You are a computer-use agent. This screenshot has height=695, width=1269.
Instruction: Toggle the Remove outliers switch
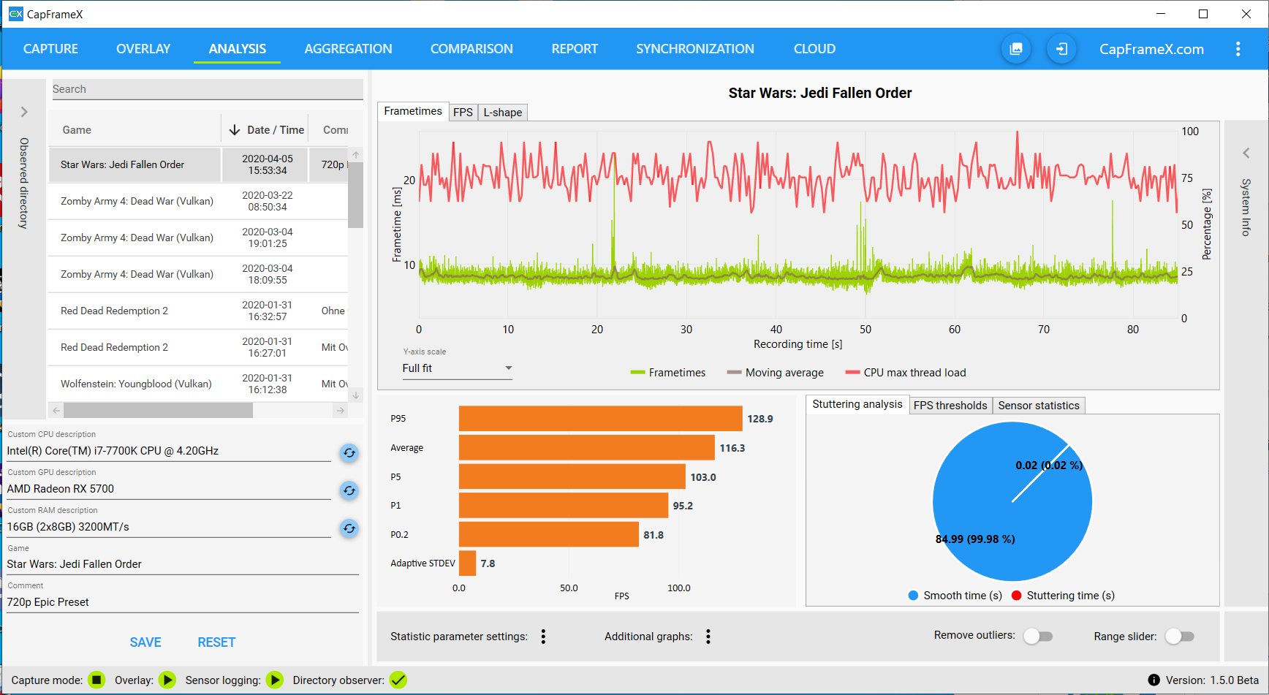point(1038,637)
